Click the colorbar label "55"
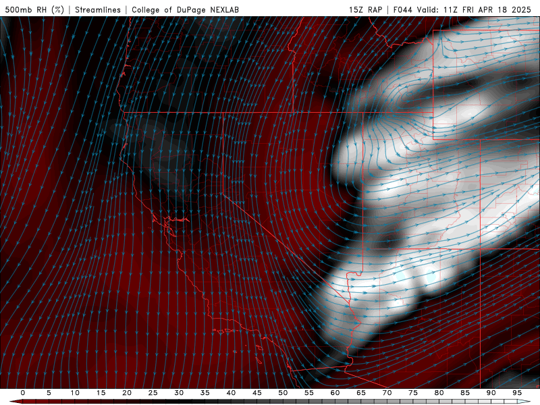 (x=309, y=393)
